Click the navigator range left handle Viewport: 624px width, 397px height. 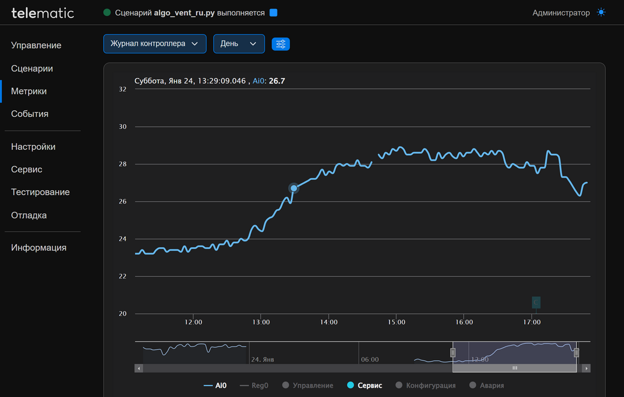tap(453, 353)
